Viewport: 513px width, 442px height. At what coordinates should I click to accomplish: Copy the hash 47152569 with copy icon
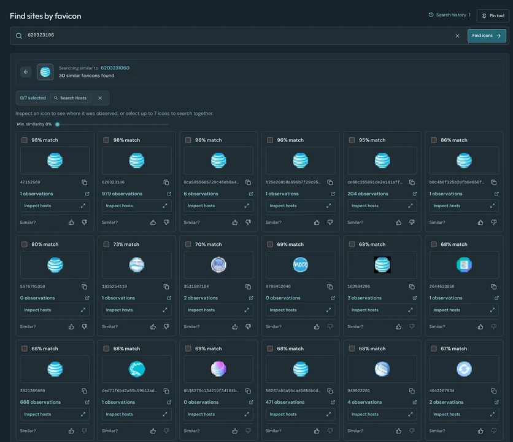[x=85, y=182]
